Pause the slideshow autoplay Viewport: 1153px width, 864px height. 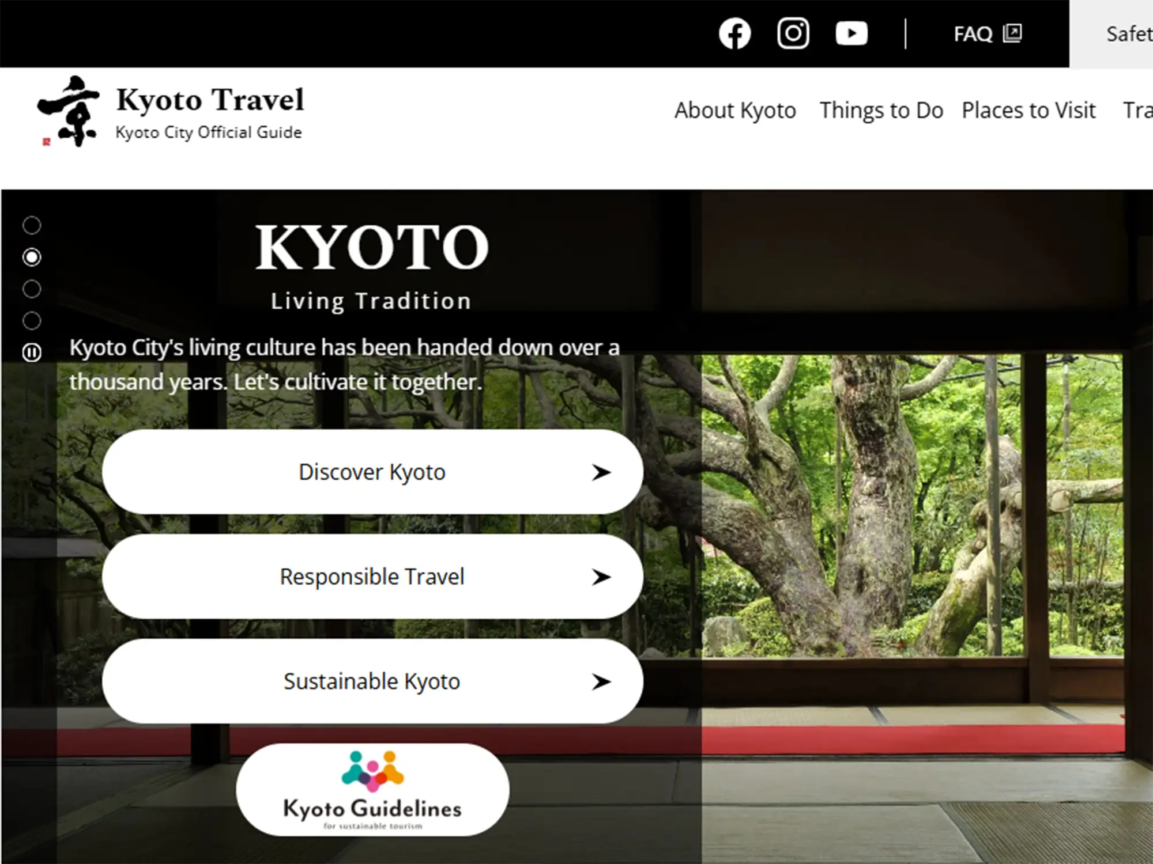tap(32, 352)
